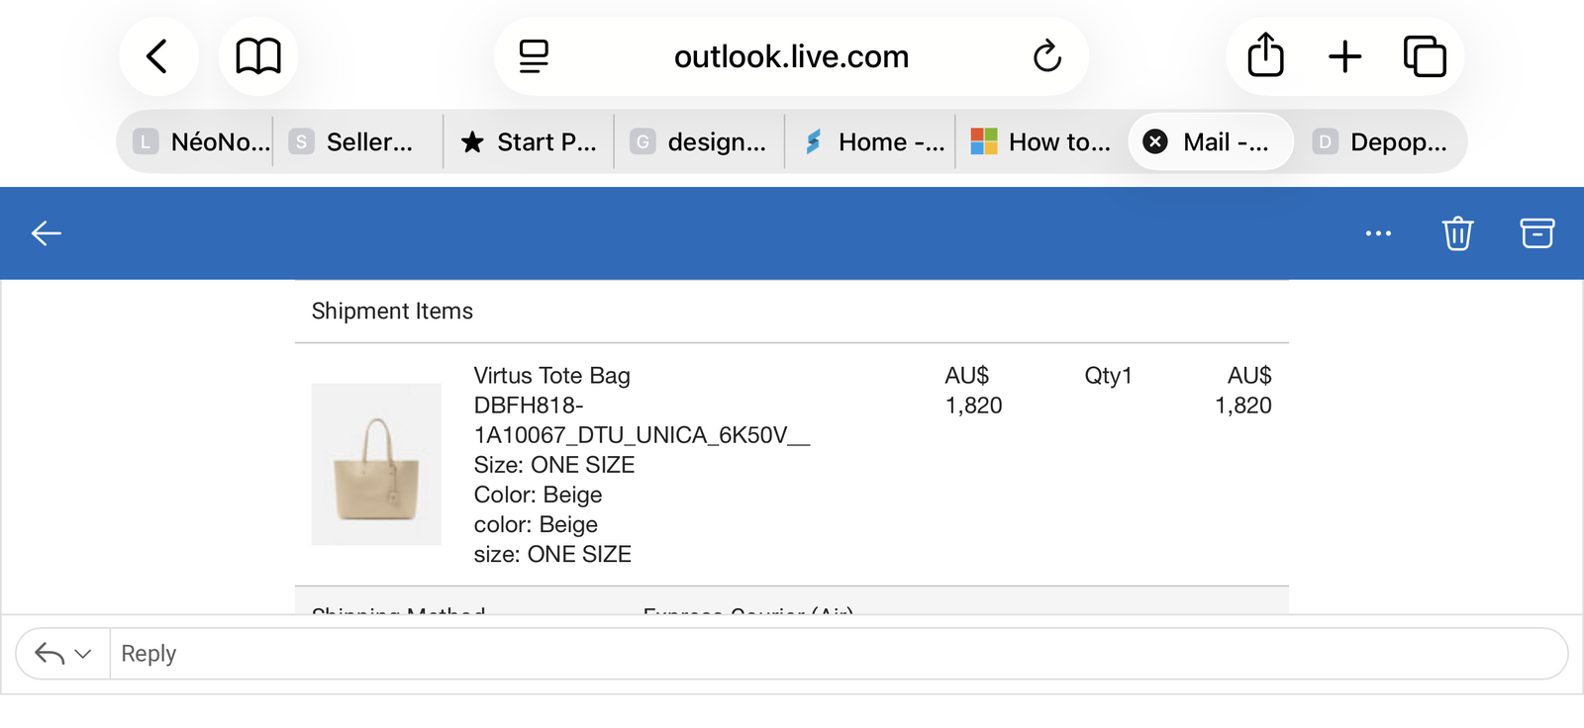Open the page reader menu icon
This screenshot has width=1584, height=728.
534,56
